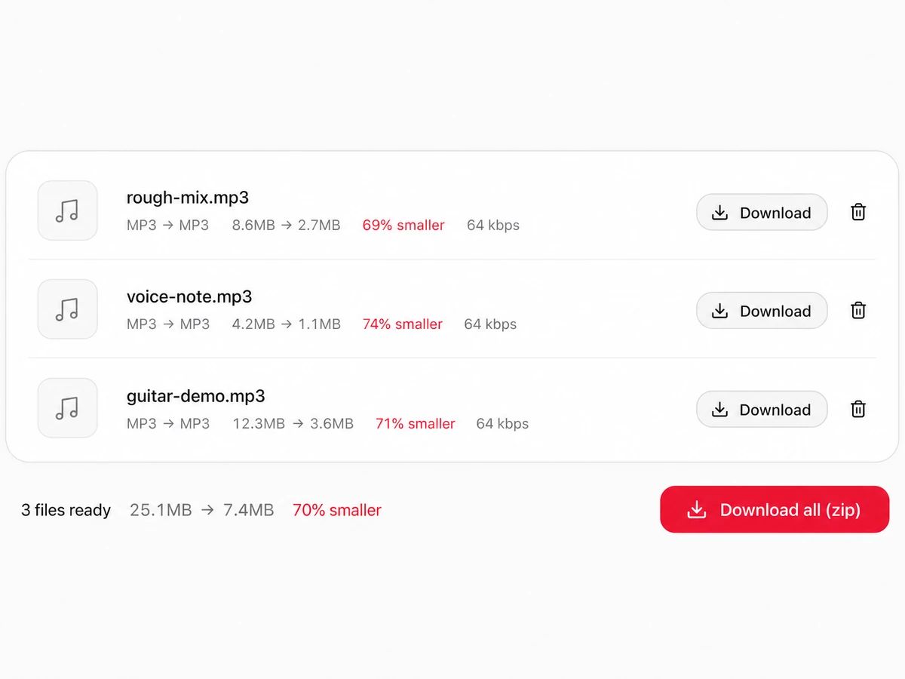Click the 71% smaller label

[x=416, y=423]
